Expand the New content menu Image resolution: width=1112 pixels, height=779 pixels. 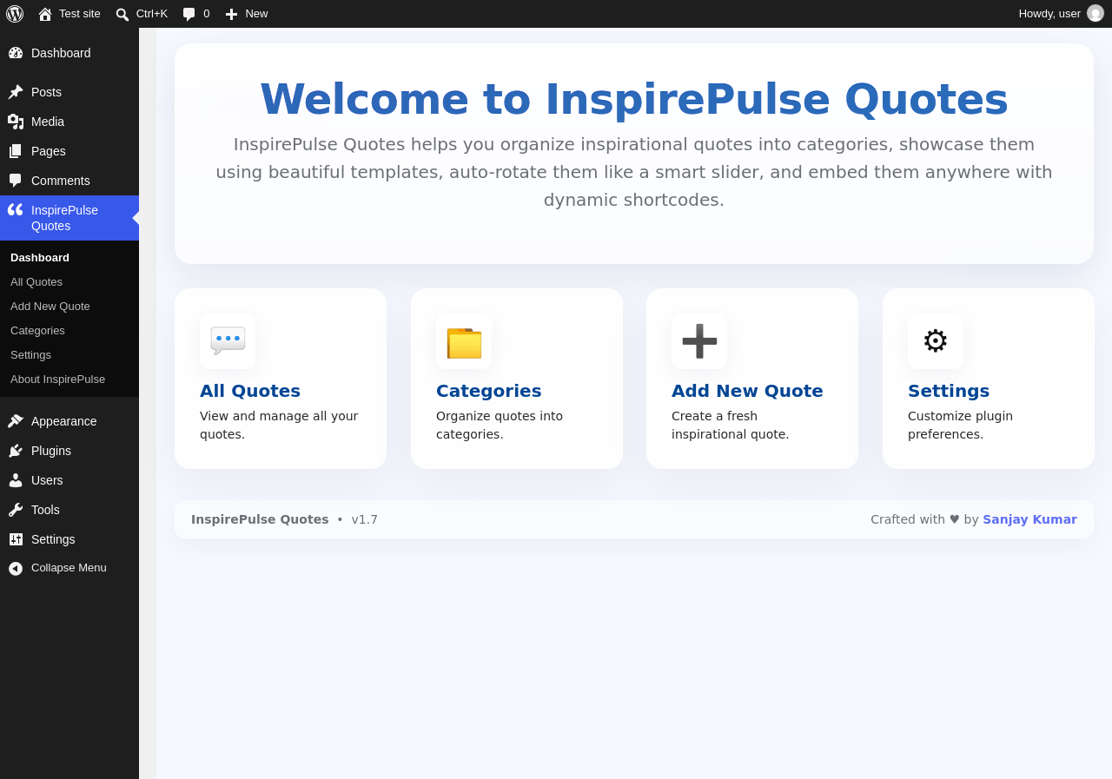tap(247, 14)
